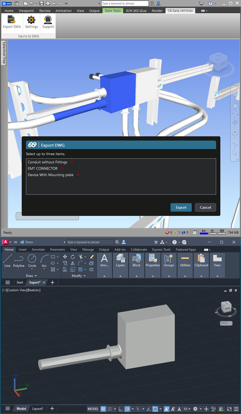Select the Explode tool in Modify panel

92,263
